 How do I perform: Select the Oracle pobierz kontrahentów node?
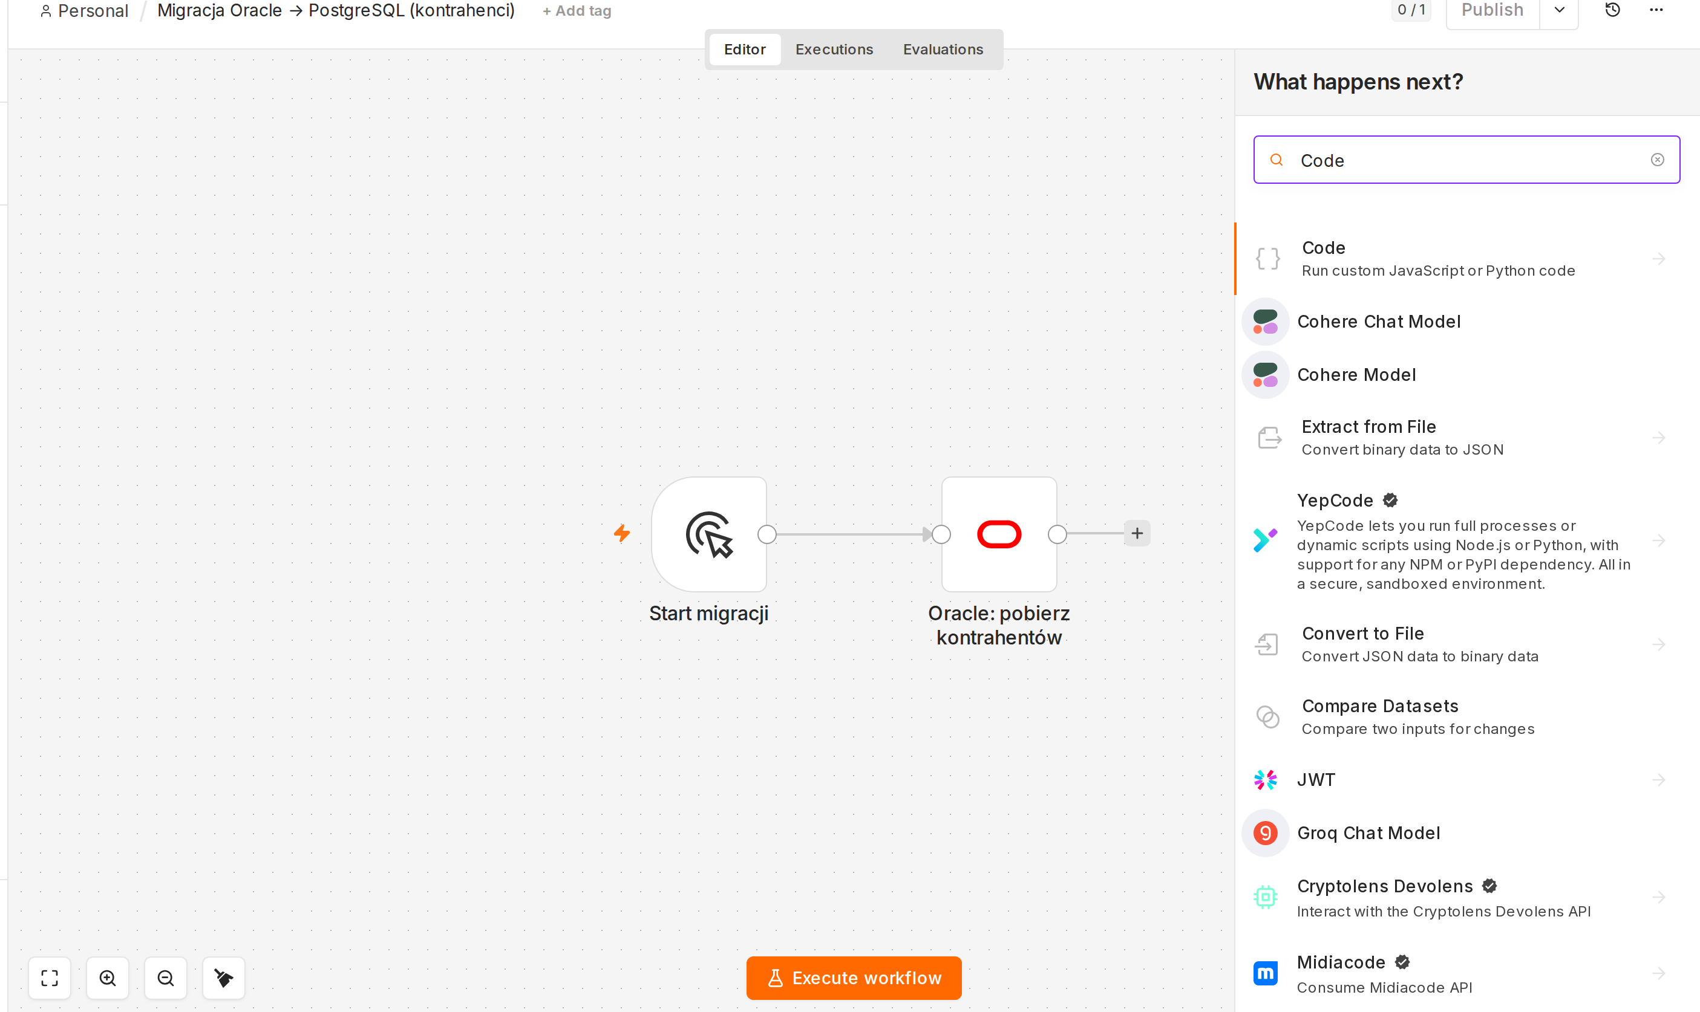(999, 534)
